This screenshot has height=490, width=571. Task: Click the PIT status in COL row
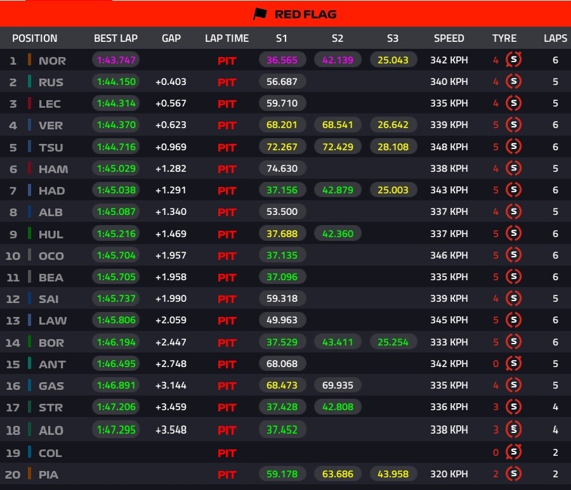tap(227, 453)
